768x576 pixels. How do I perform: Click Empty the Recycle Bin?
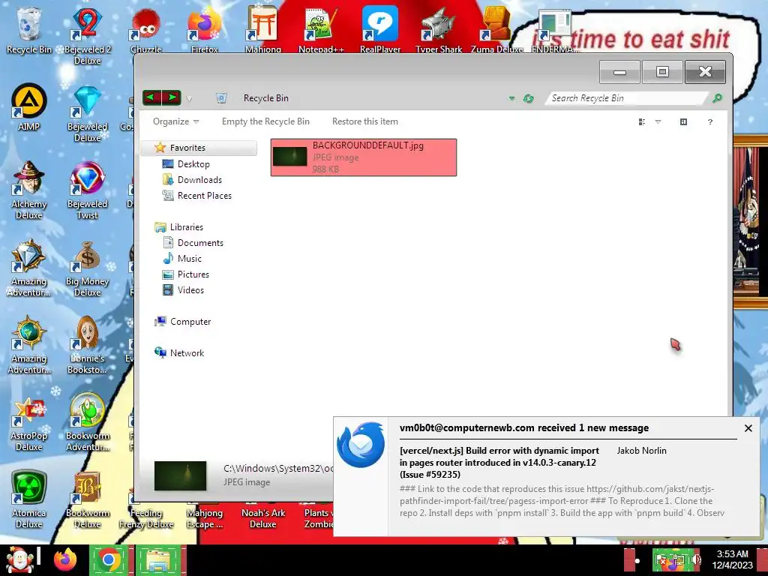point(265,121)
